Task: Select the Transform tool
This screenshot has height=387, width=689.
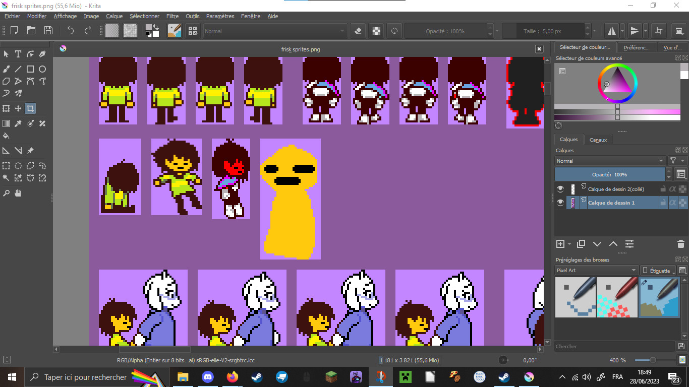Action: tap(6, 108)
